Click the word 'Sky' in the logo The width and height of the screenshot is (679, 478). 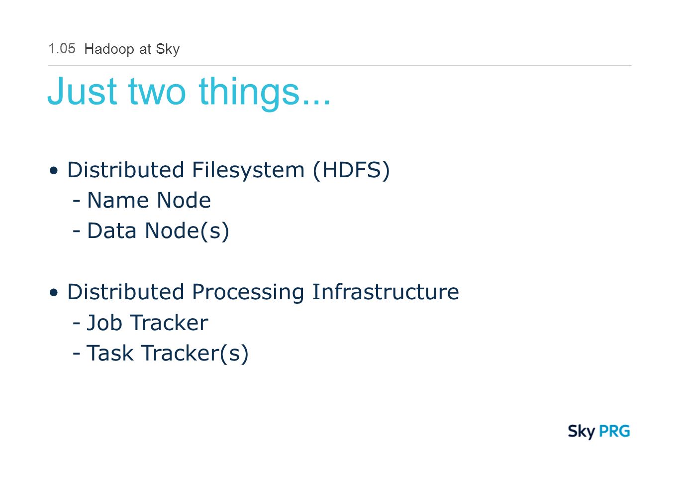click(582, 432)
